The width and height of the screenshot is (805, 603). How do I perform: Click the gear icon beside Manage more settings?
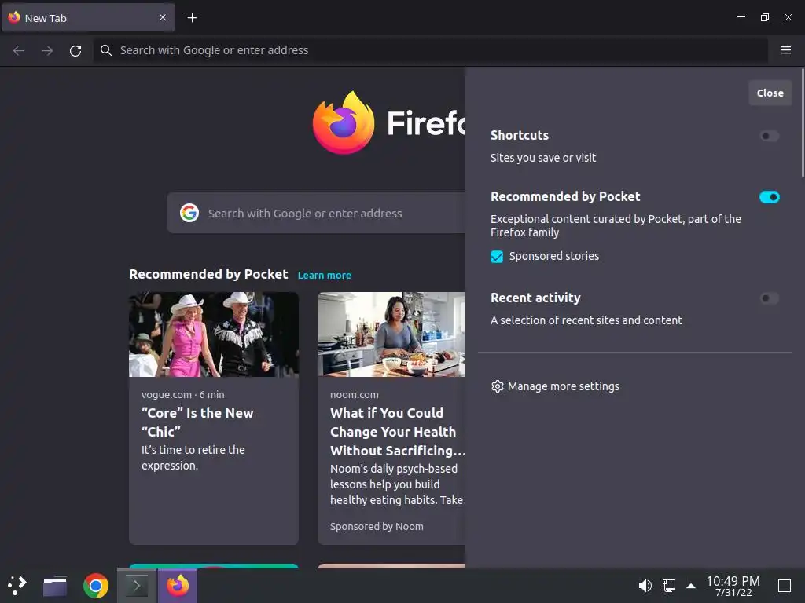coord(498,386)
